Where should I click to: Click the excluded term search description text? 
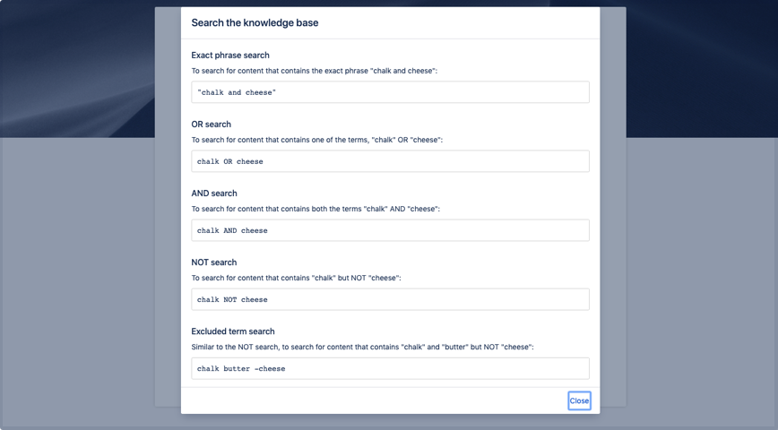[362, 347]
